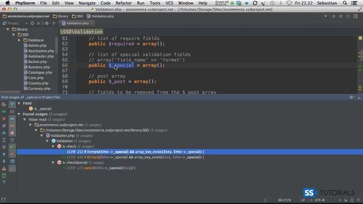The height and width of the screenshot is (204, 363).
Task: Click ecommerce.ssdproject.net breadcrumb
Action: point(26,16)
